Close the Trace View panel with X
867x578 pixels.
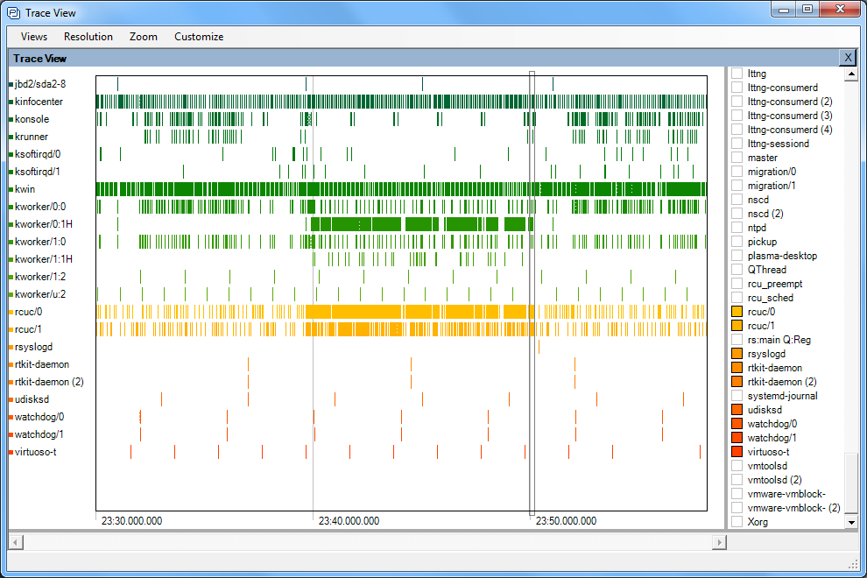tap(847, 58)
